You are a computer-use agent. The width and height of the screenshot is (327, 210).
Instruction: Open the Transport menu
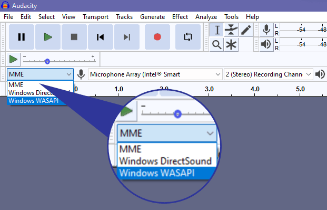pyautogui.click(x=95, y=17)
